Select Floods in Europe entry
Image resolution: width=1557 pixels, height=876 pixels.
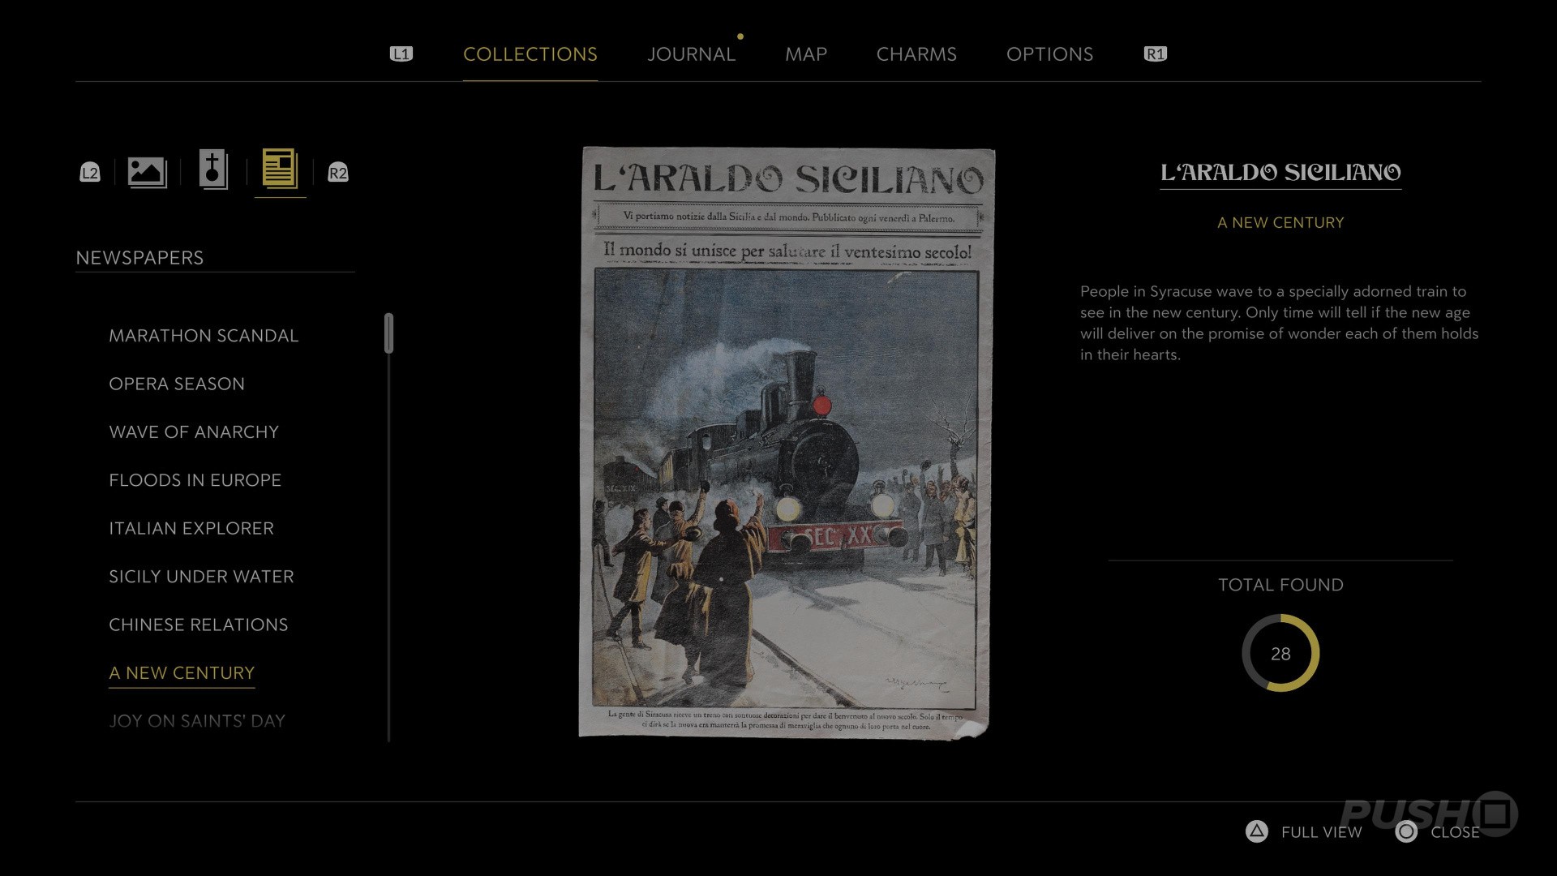(195, 480)
